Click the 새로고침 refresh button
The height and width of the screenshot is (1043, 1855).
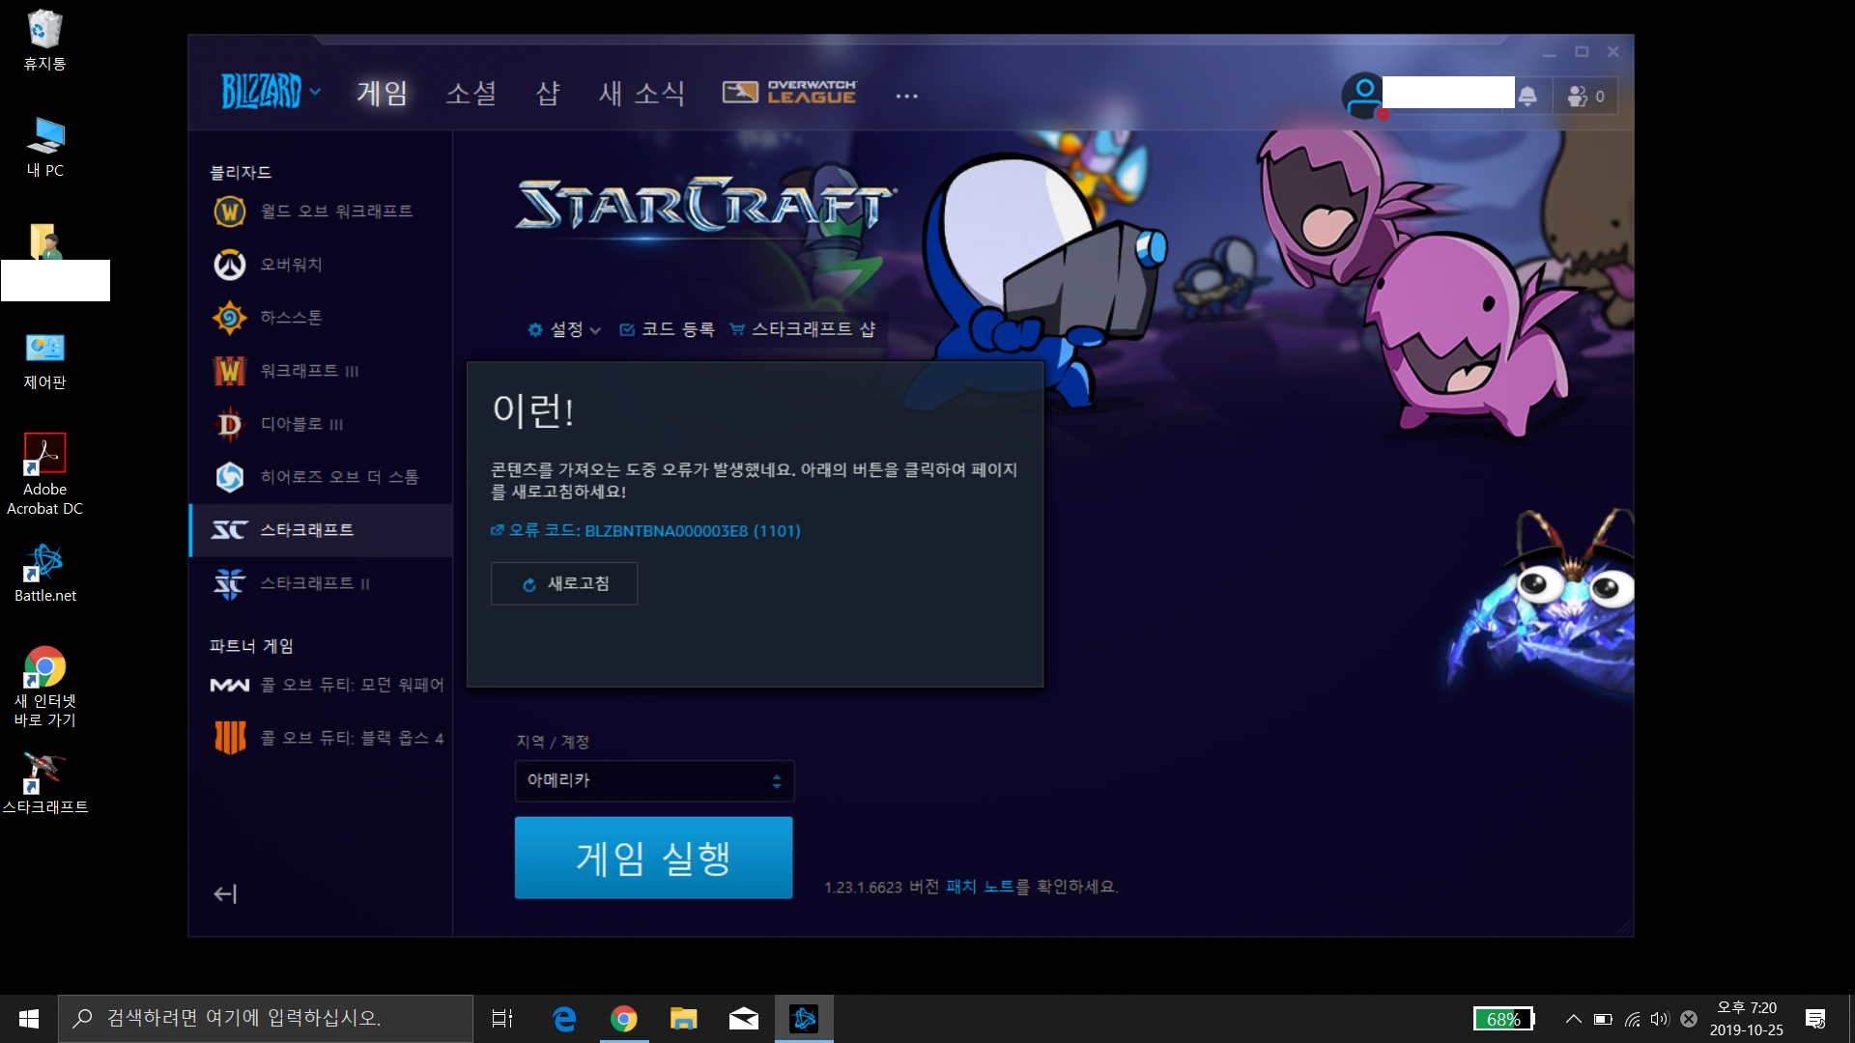tap(564, 584)
